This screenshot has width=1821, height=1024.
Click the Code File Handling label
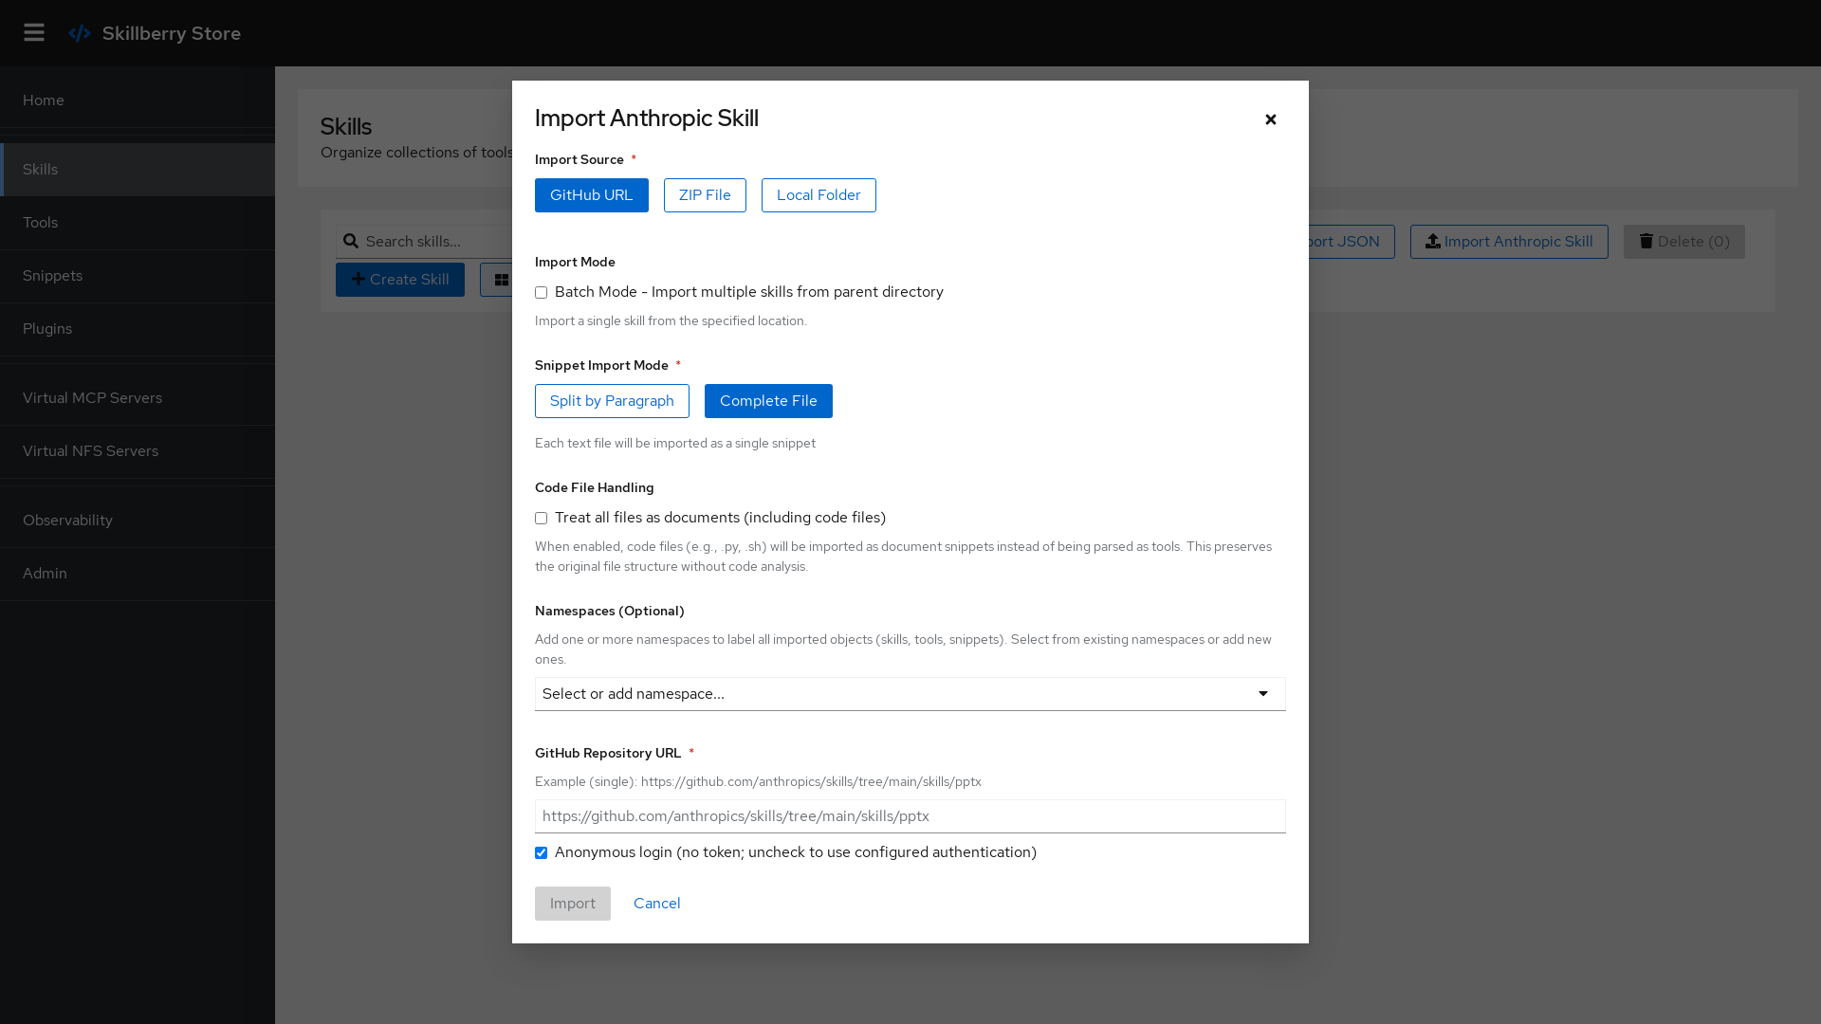coord(595,488)
